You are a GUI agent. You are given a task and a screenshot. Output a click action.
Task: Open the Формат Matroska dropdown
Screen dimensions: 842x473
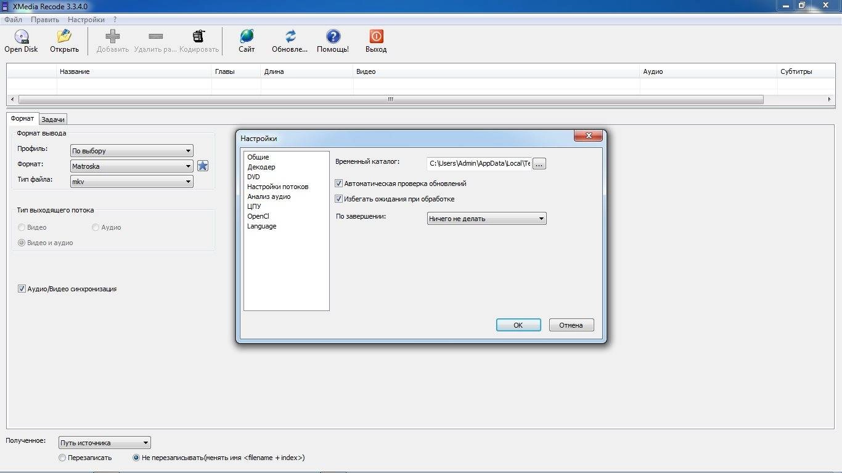pyautogui.click(x=131, y=166)
